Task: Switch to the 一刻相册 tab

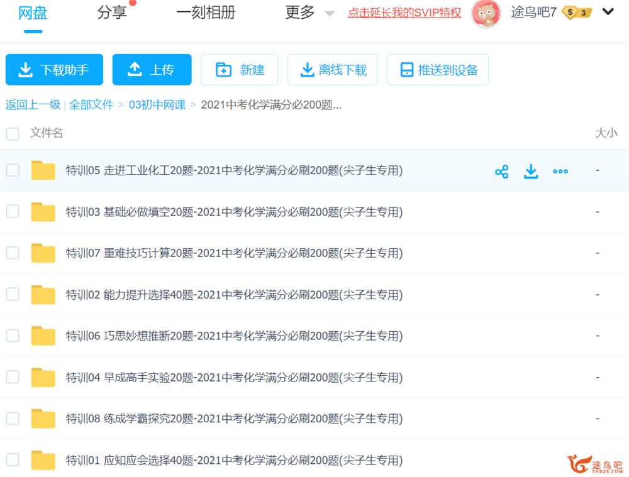Action: click(x=206, y=13)
